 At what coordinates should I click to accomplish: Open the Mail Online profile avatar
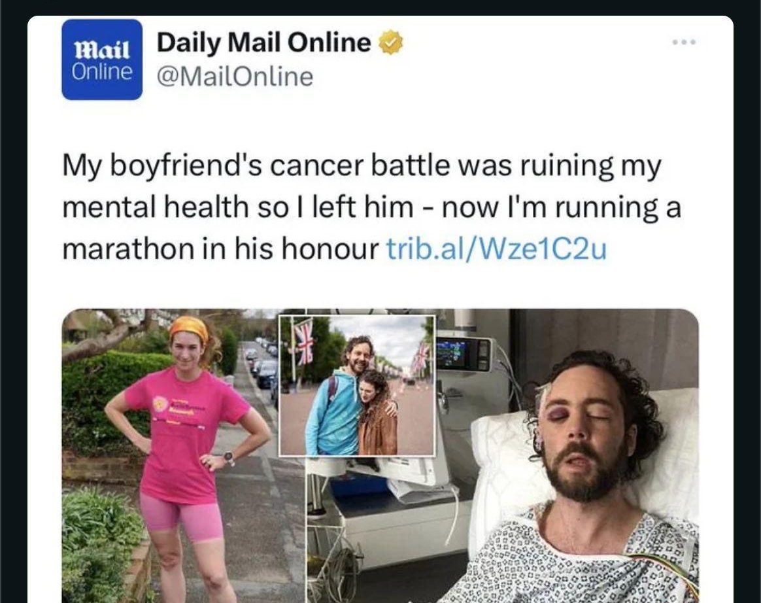[102, 60]
